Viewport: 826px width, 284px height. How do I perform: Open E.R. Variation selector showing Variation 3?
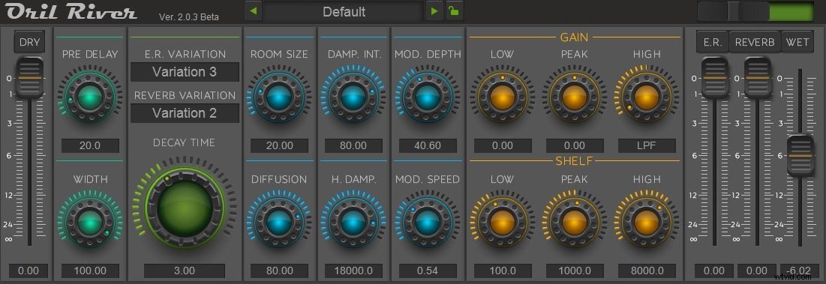(x=185, y=72)
